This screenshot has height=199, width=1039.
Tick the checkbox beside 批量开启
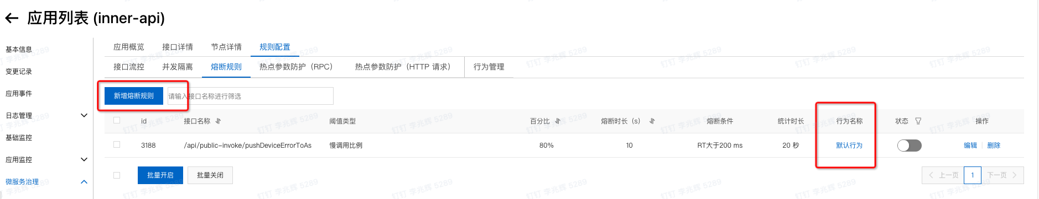(117, 175)
